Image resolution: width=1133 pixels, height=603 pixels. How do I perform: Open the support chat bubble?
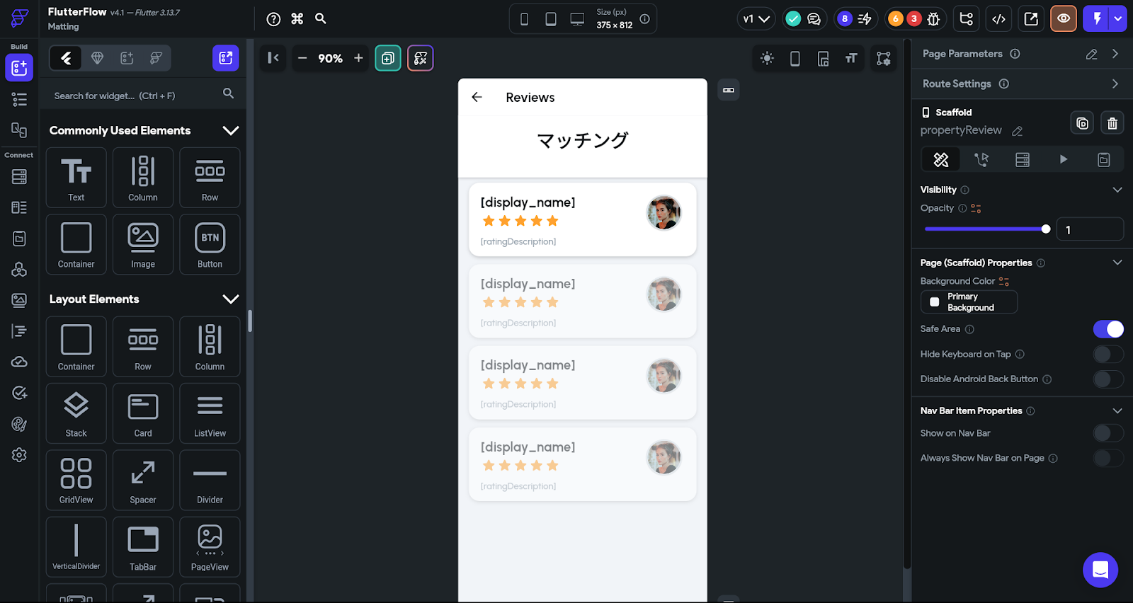tap(1100, 570)
